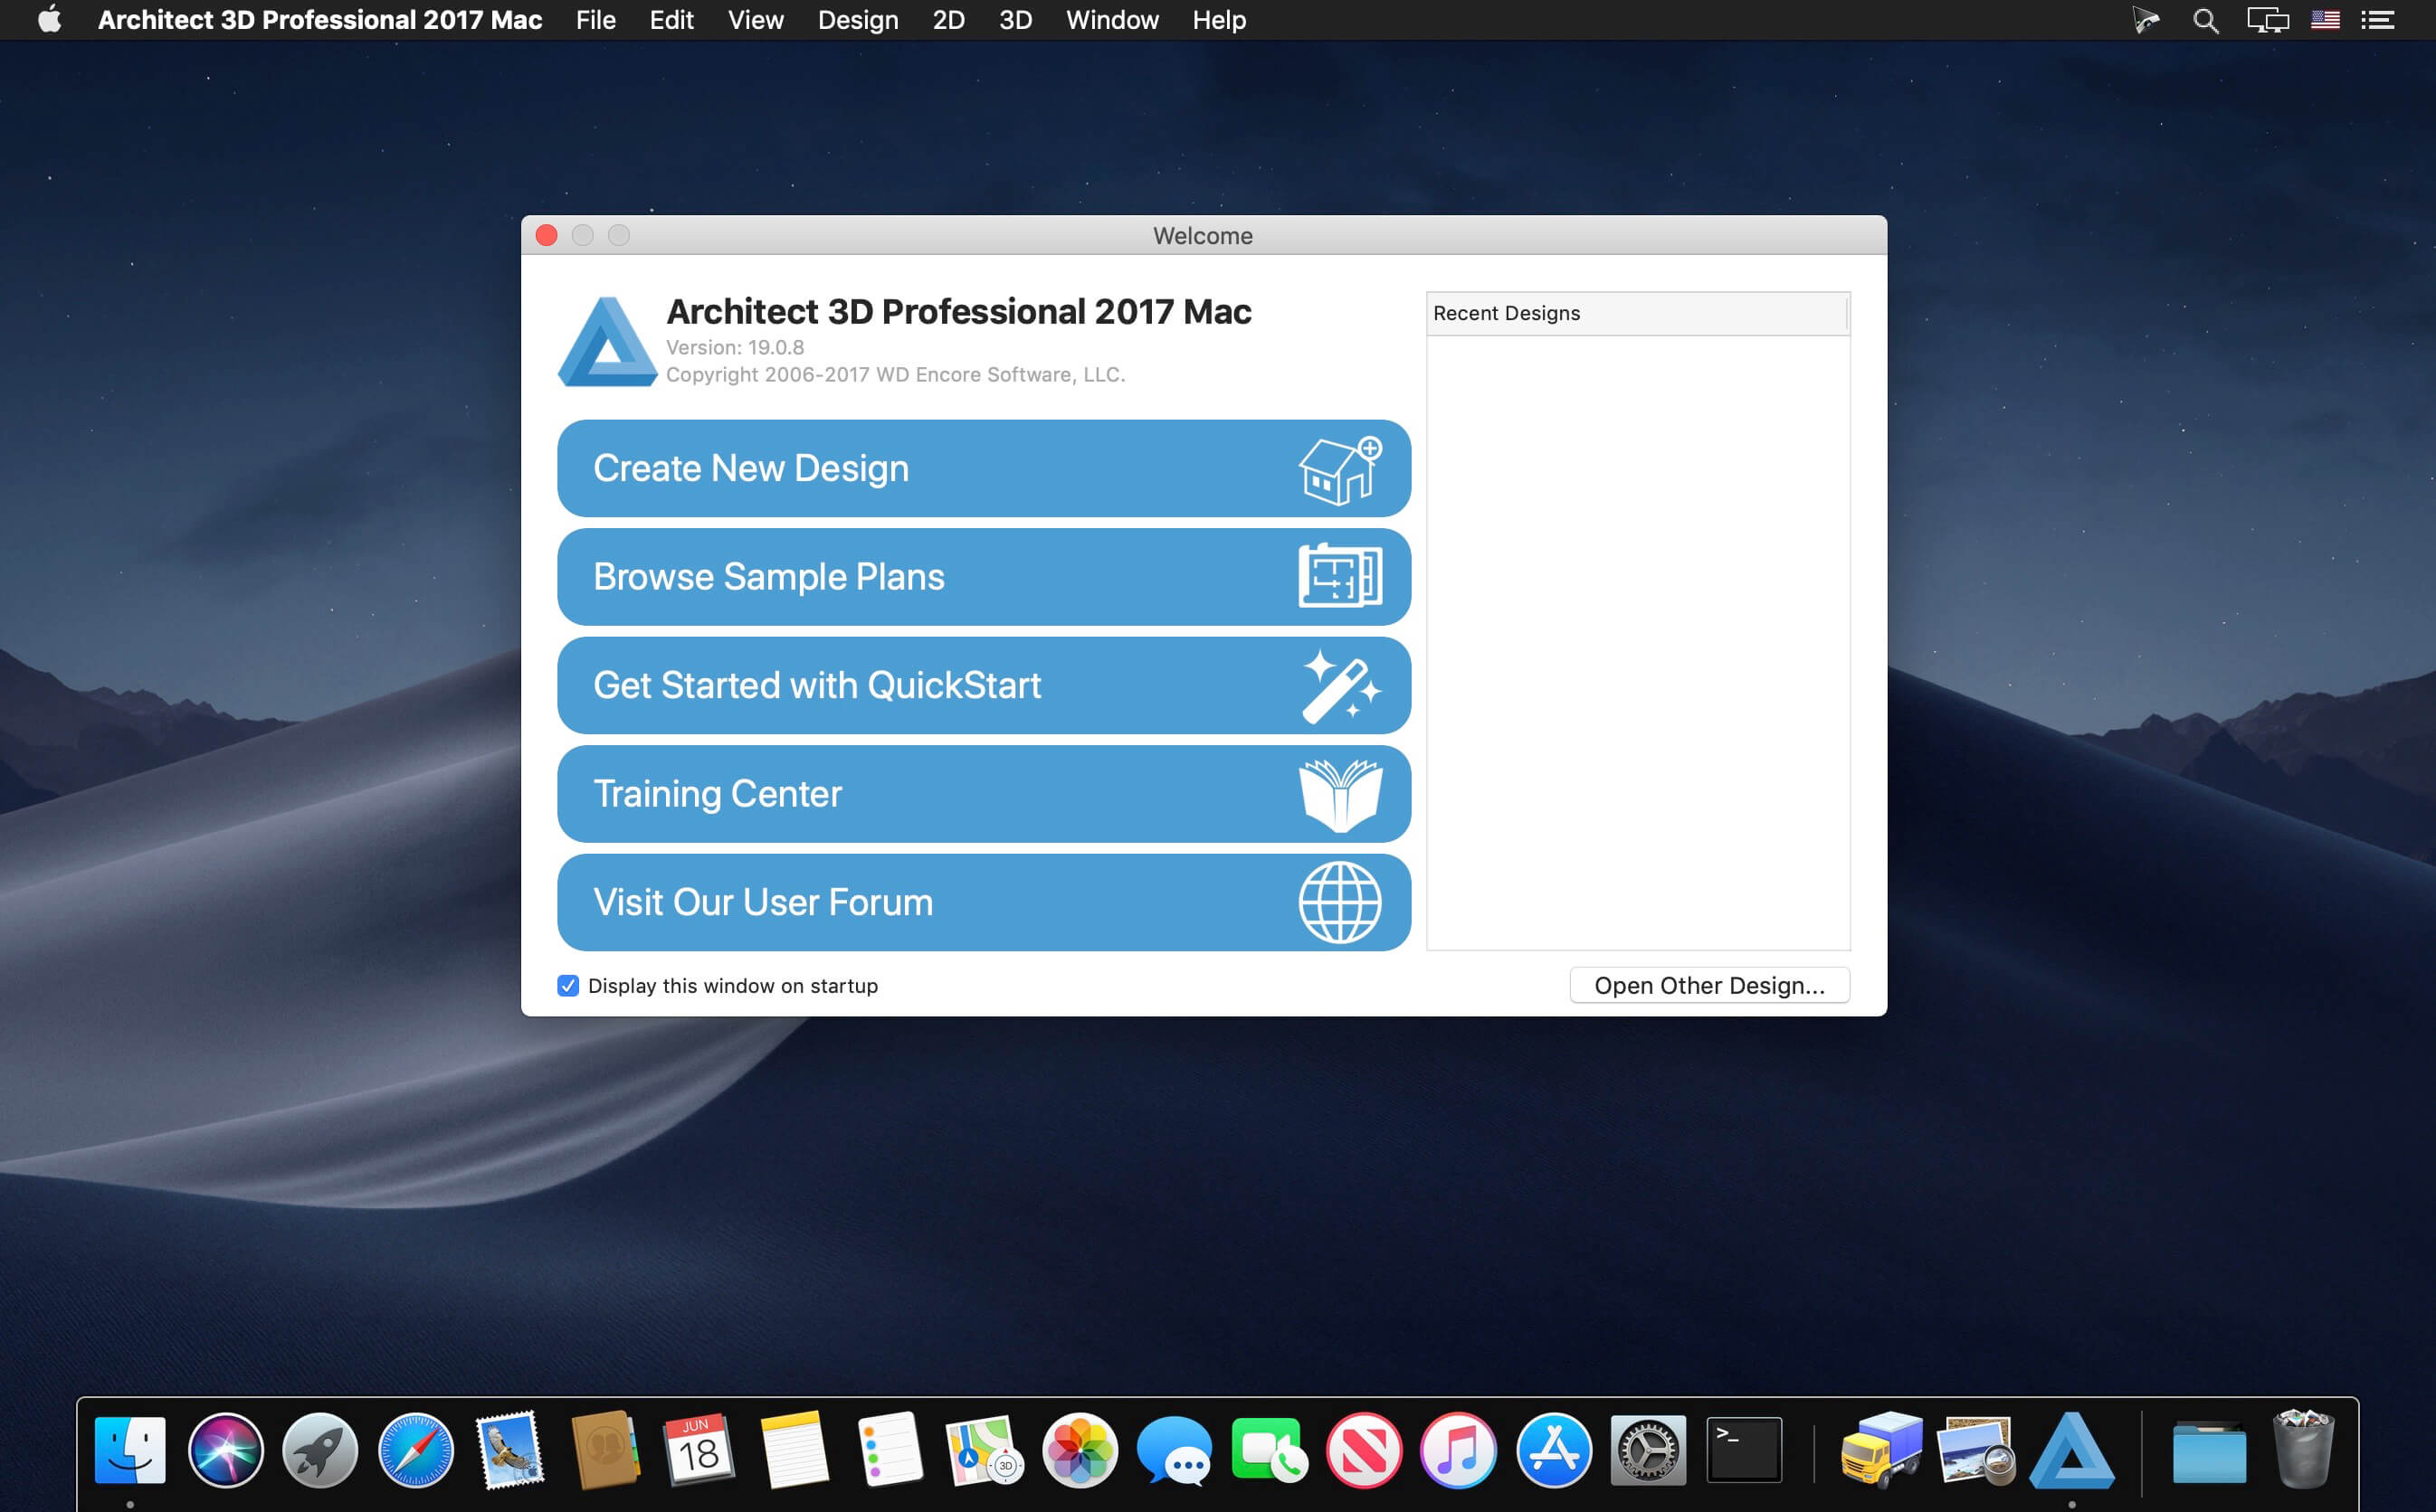The image size is (2436, 1512).
Task: Click Get Started with QuickStart button
Action: [x=984, y=686]
